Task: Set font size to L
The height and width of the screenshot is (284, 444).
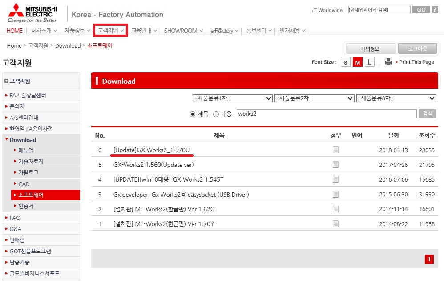Action: (x=370, y=62)
